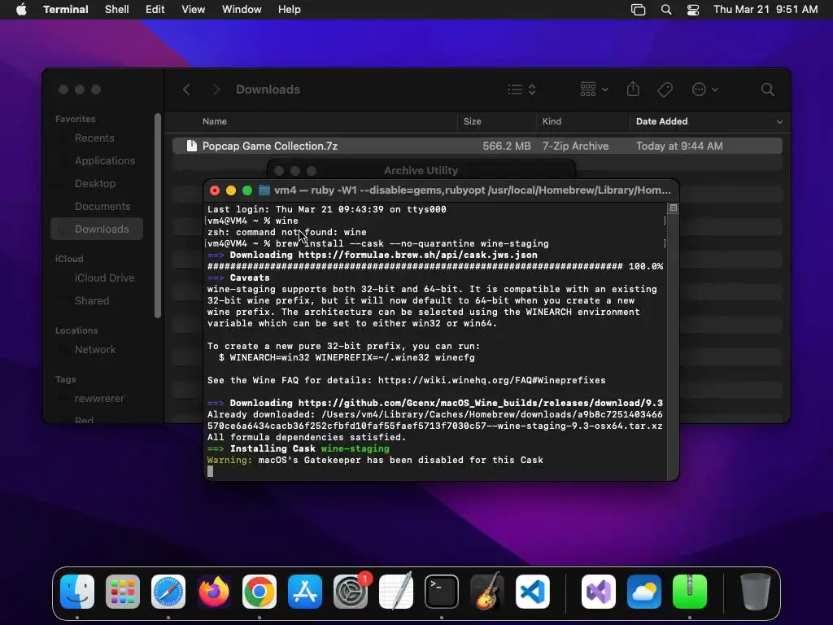
Task: Open the Terminal menu
Action: tap(66, 10)
